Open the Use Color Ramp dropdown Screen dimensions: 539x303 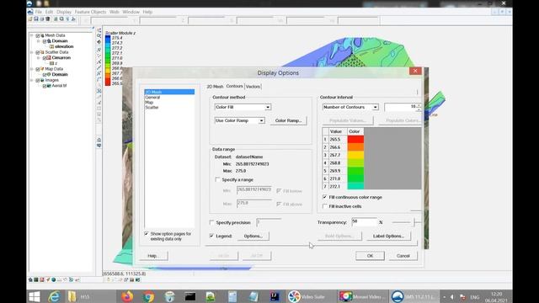[x=261, y=120]
